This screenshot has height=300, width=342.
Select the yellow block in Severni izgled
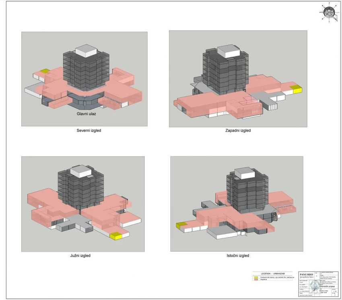45,71
